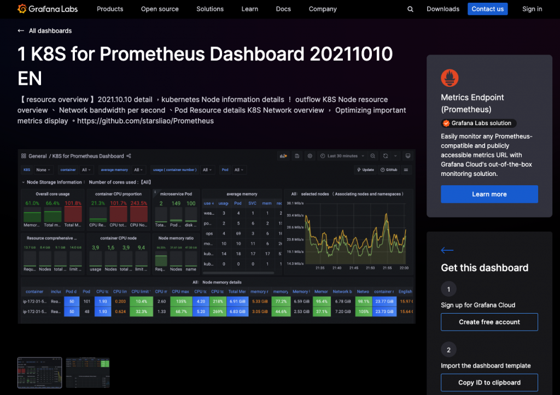Open the Products menu

pos(110,9)
